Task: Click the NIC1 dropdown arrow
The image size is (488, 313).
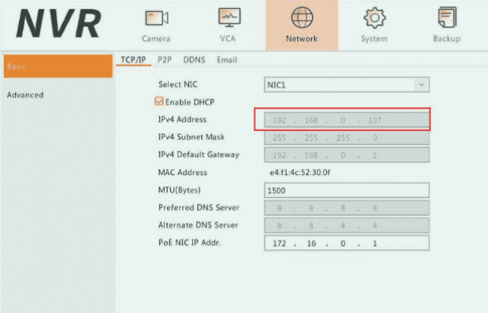Action: coord(421,85)
